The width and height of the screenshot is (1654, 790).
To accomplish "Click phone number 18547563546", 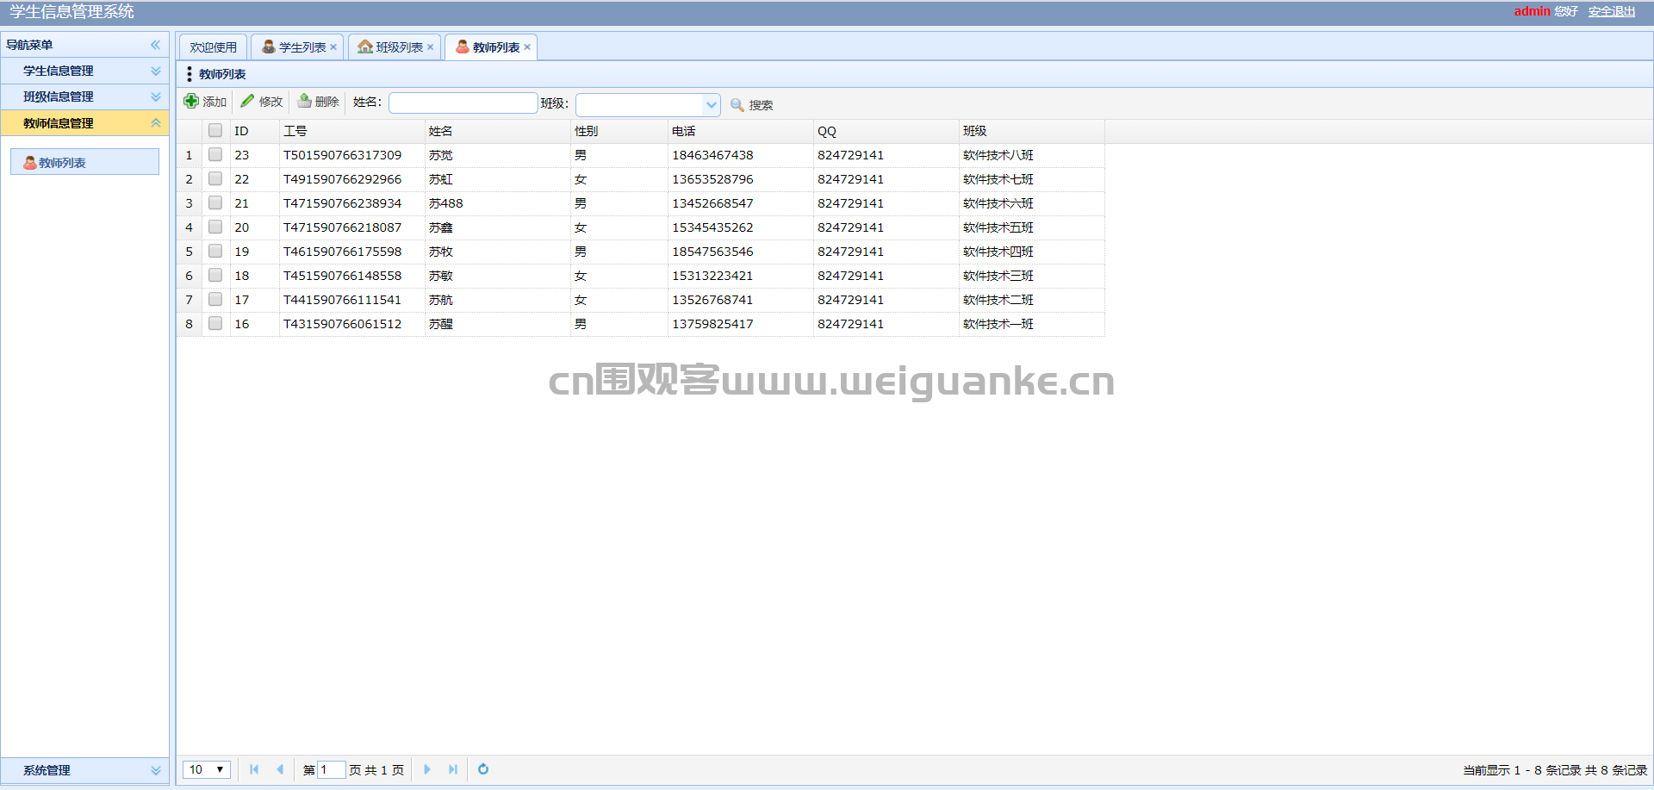I will 712,252.
